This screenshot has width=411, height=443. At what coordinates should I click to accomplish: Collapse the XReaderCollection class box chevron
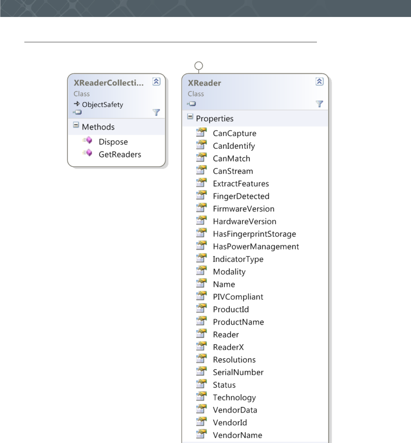tap(156, 81)
